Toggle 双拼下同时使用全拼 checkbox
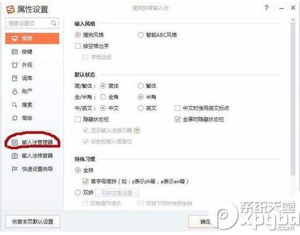Screen dimensions: 300x235 (x=140, y=204)
